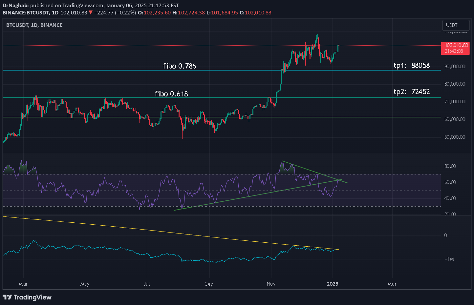Click the TradingView logo icon
Screen dimensions: 474x305
coord(7,297)
